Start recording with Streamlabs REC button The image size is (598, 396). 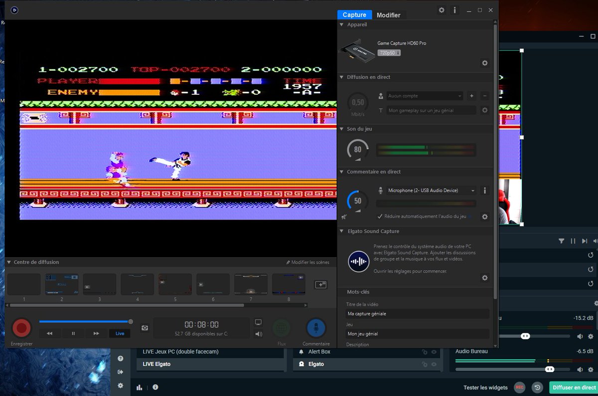(x=520, y=388)
